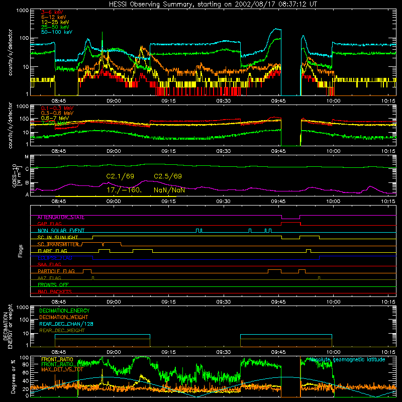402x402 pixels.
Task: Click the GAP_FLAG label
Action: [49, 224]
